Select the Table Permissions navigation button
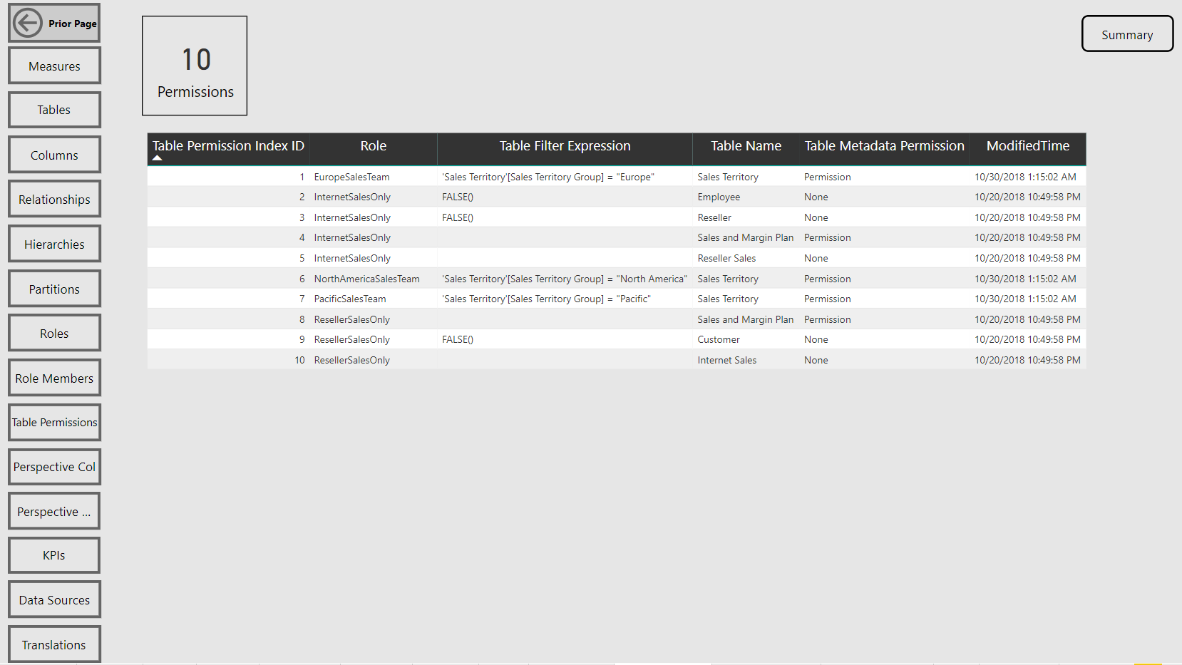 [x=54, y=422]
